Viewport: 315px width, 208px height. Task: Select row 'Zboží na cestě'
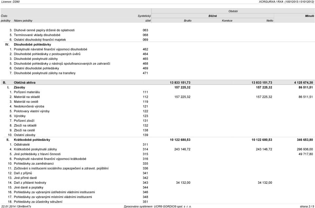(x=157, y=130)
